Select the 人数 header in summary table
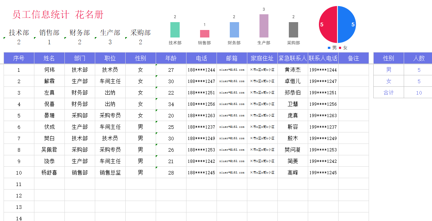 point(419,58)
